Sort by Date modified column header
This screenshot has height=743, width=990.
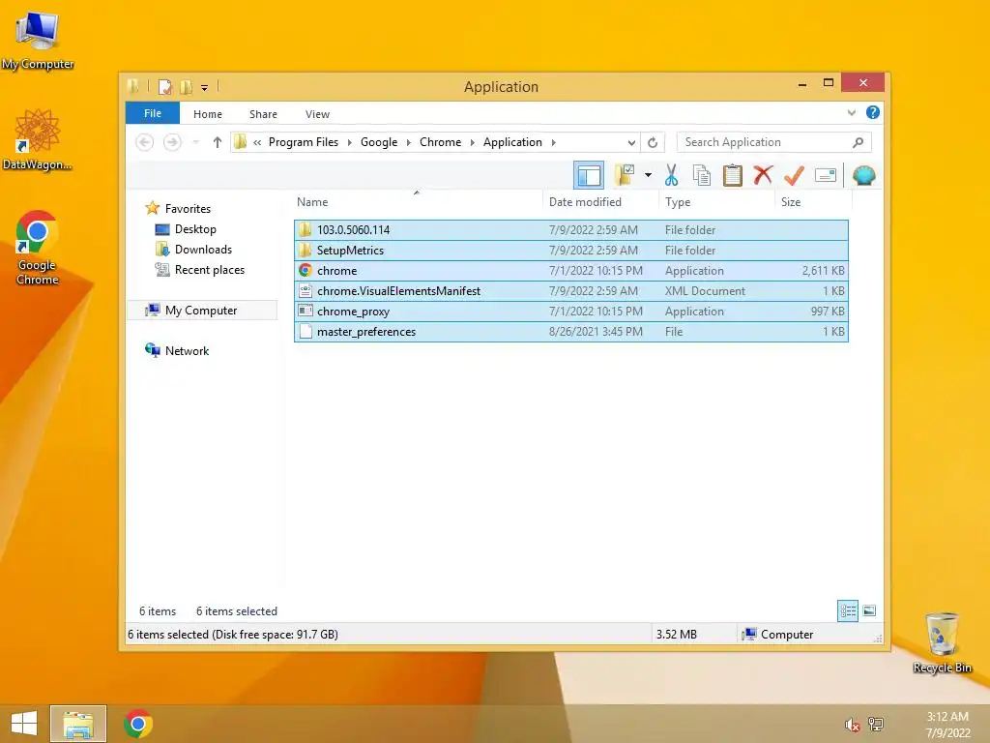point(585,202)
